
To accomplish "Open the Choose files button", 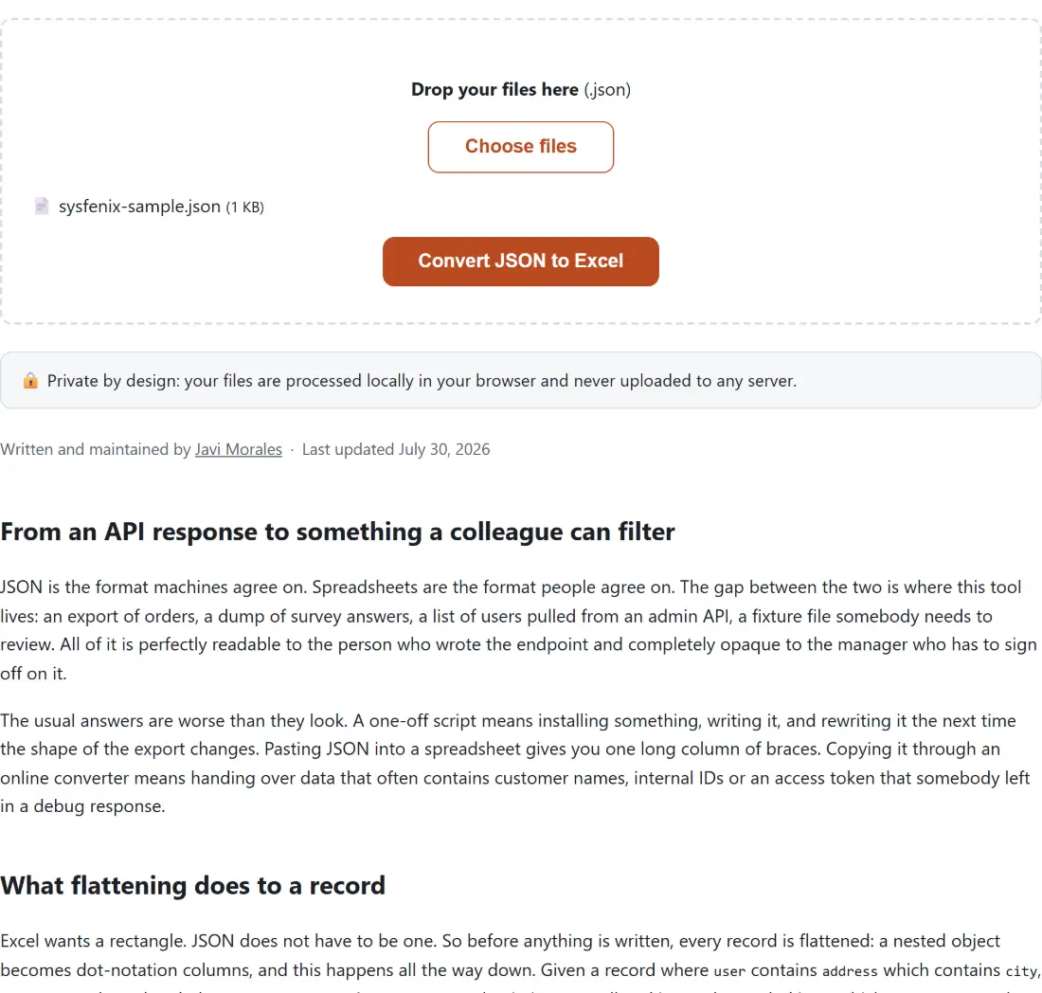I will pyautogui.click(x=520, y=147).
